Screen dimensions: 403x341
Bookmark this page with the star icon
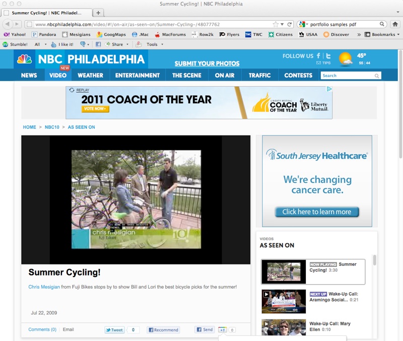click(276, 24)
